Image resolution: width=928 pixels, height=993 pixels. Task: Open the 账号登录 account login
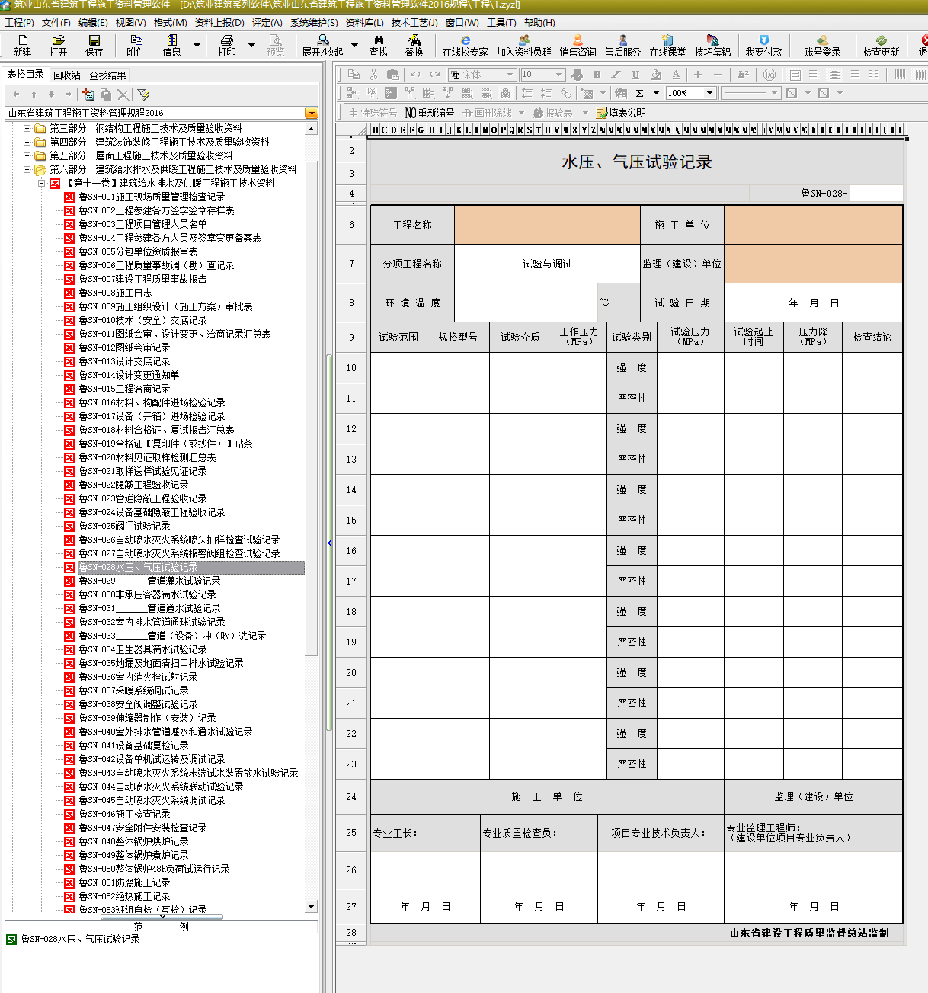click(x=822, y=45)
